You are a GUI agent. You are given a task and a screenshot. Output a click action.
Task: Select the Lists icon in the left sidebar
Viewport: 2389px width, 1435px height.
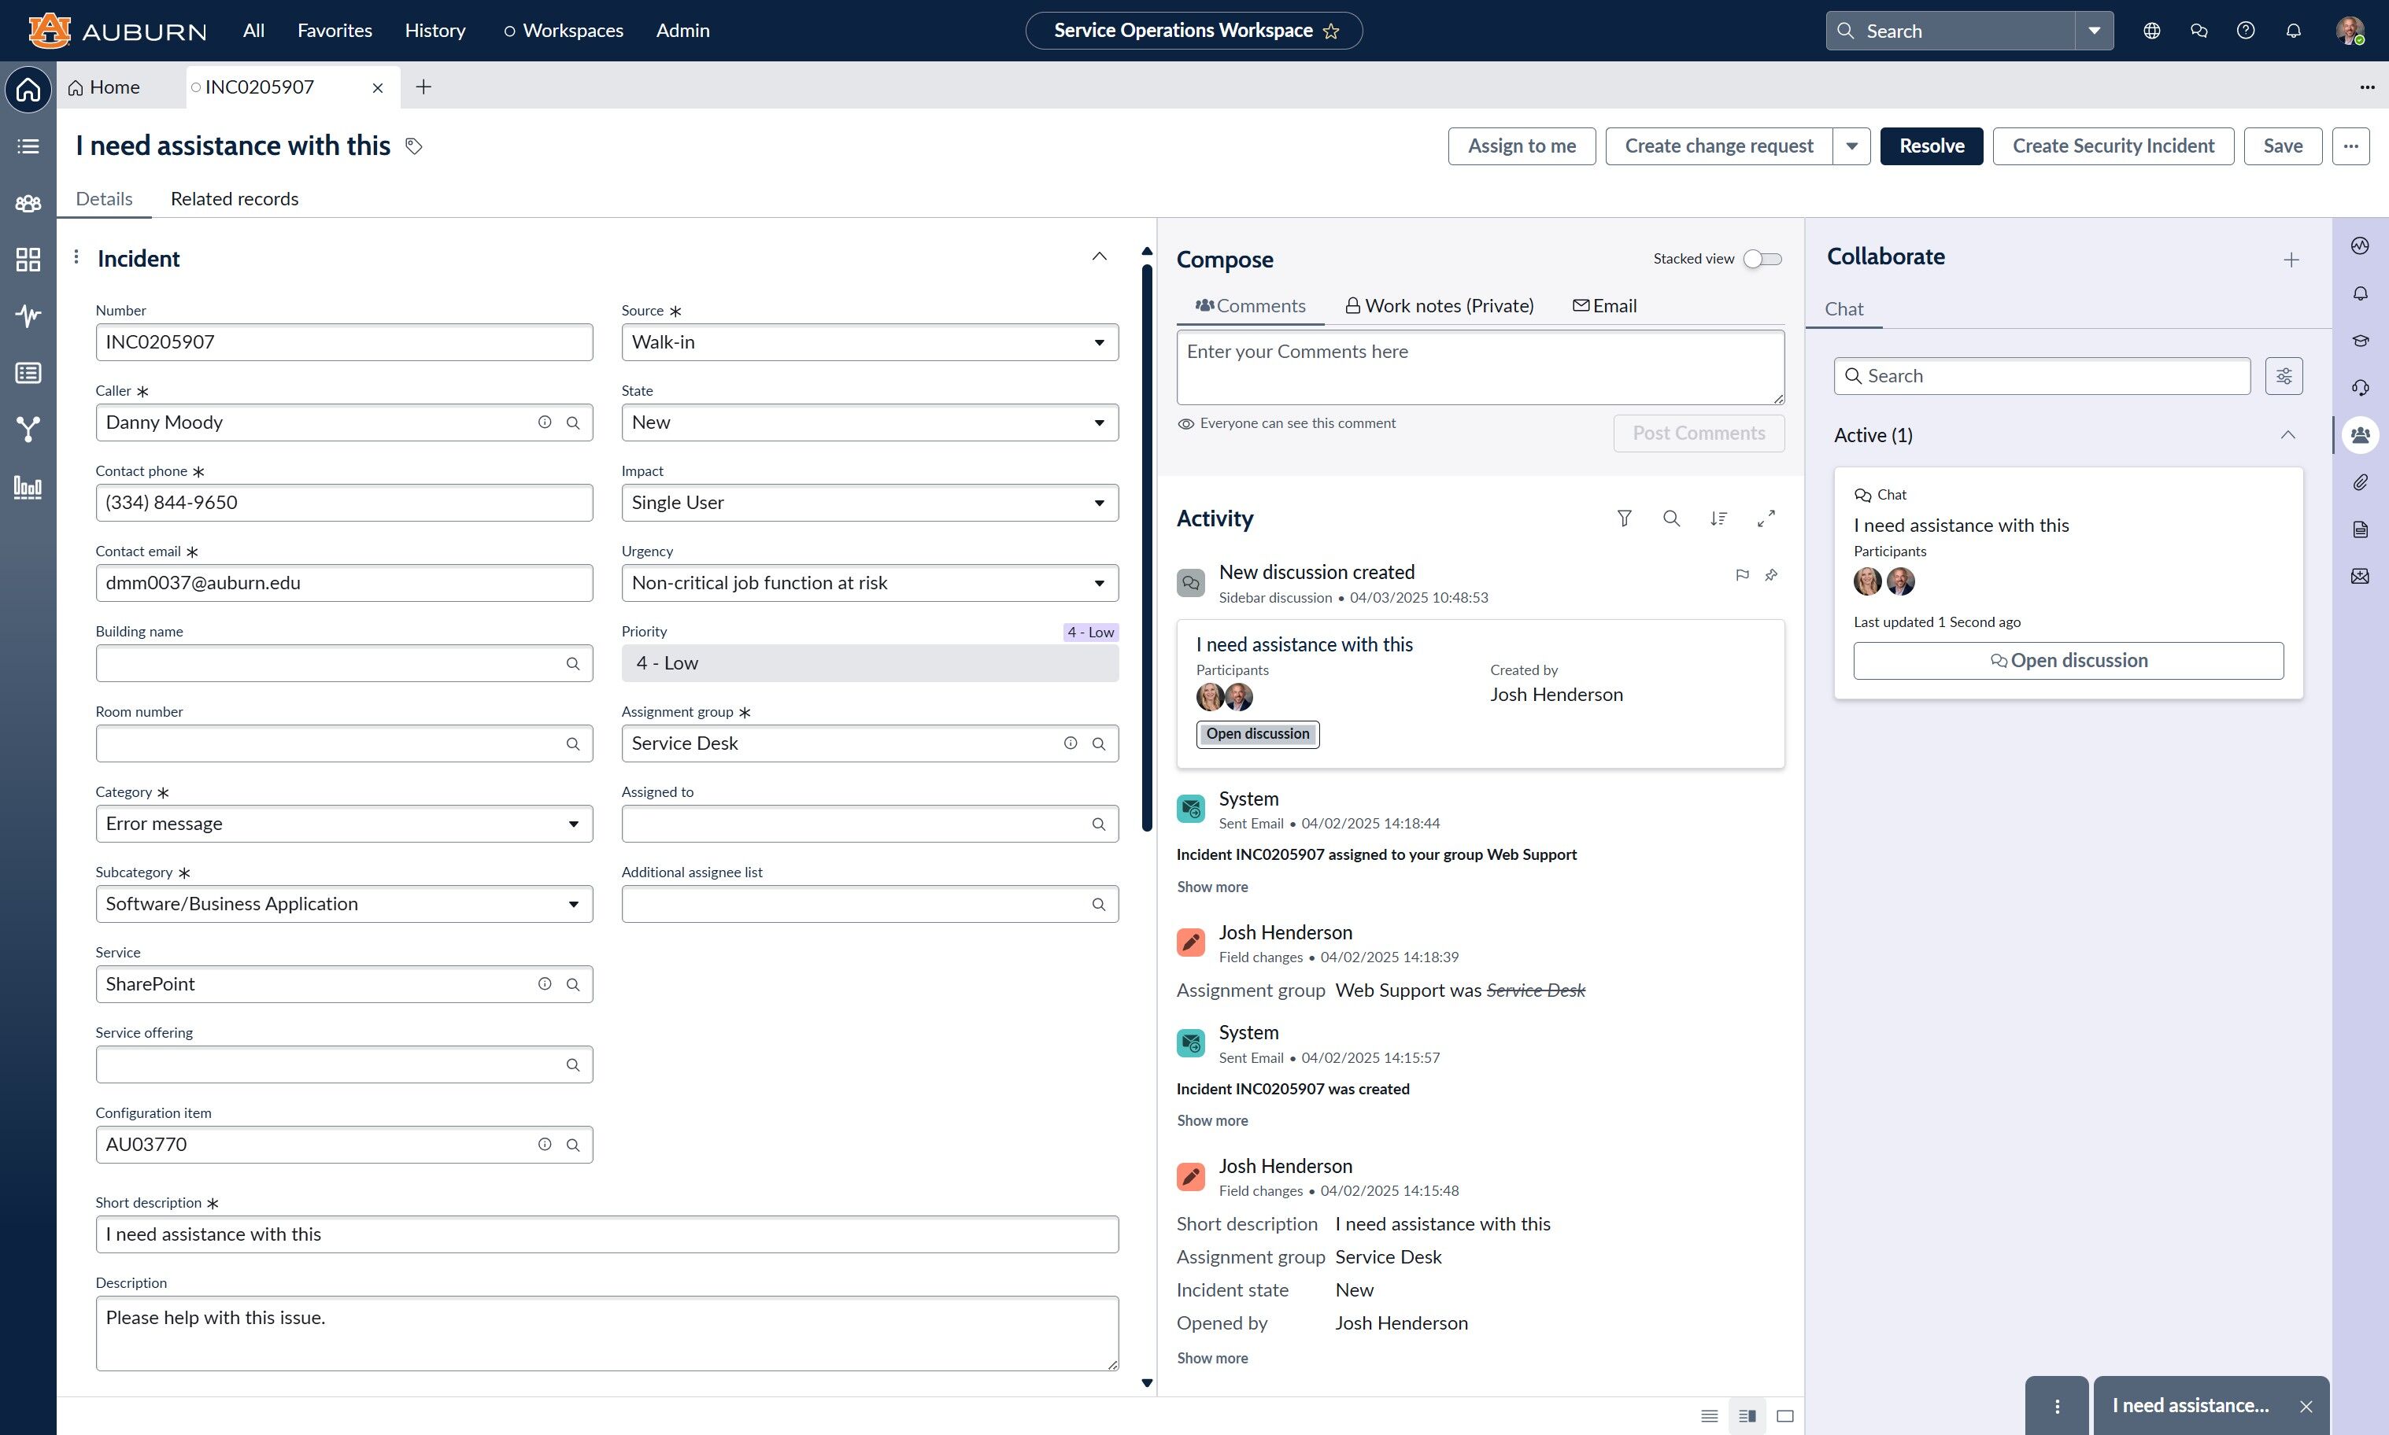[28, 146]
